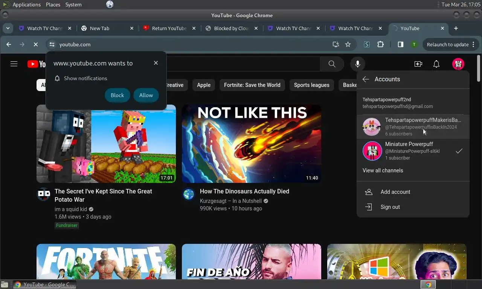482x289 pixels.
Task: Switch to first Watch TV Channels tab
Action: point(45,28)
